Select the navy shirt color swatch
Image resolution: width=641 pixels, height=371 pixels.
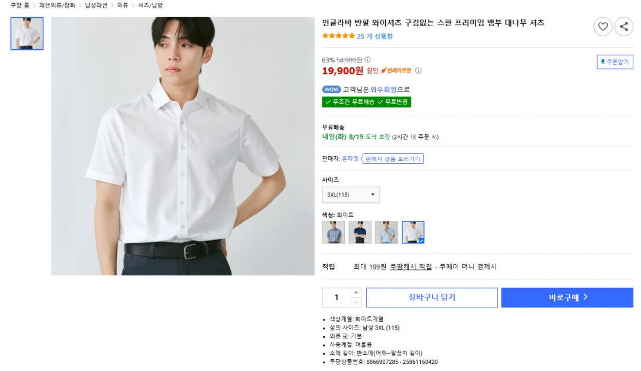[360, 232]
